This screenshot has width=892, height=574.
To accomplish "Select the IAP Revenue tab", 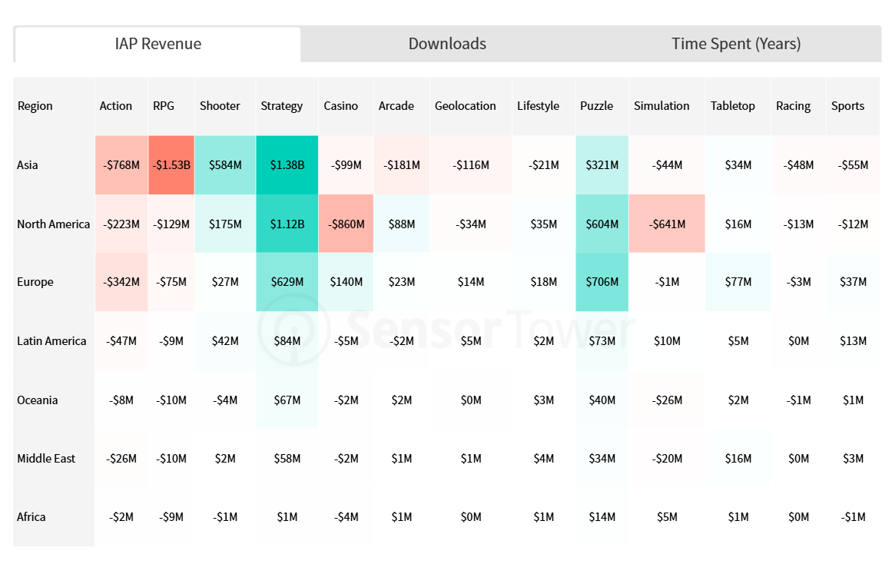I will (158, 44).
